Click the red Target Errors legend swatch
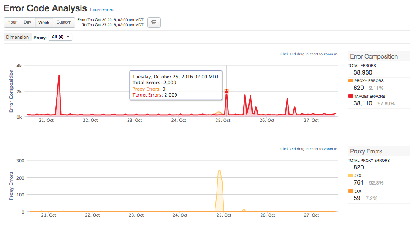 (x=350, y=96)
